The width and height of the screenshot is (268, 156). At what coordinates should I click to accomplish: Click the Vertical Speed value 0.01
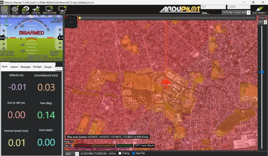[x=16, y=143]
